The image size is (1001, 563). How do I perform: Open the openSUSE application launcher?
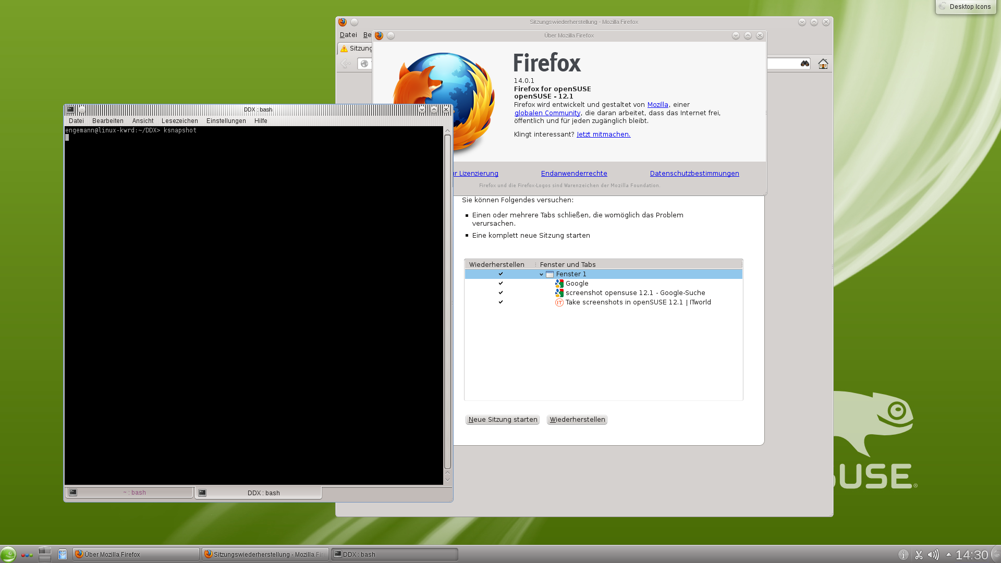pos(8,554)
